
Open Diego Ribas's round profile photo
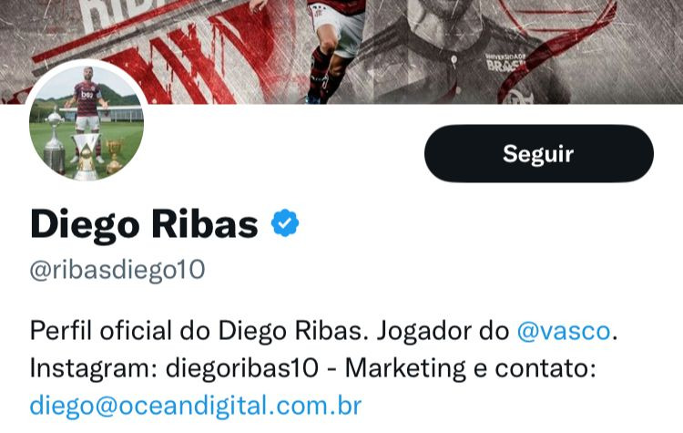pos(87,121)
